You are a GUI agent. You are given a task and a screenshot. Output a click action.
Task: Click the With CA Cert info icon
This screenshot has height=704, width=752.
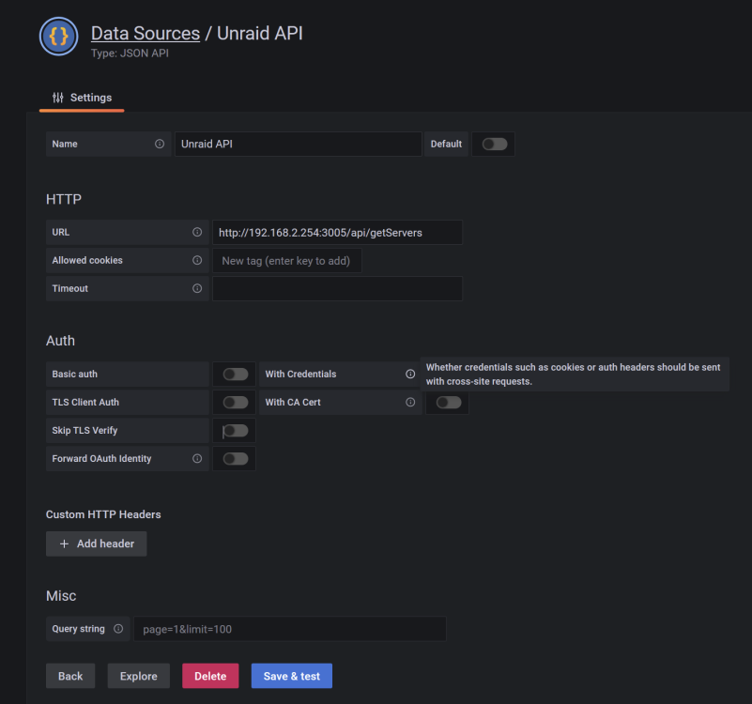coord(410,402)
